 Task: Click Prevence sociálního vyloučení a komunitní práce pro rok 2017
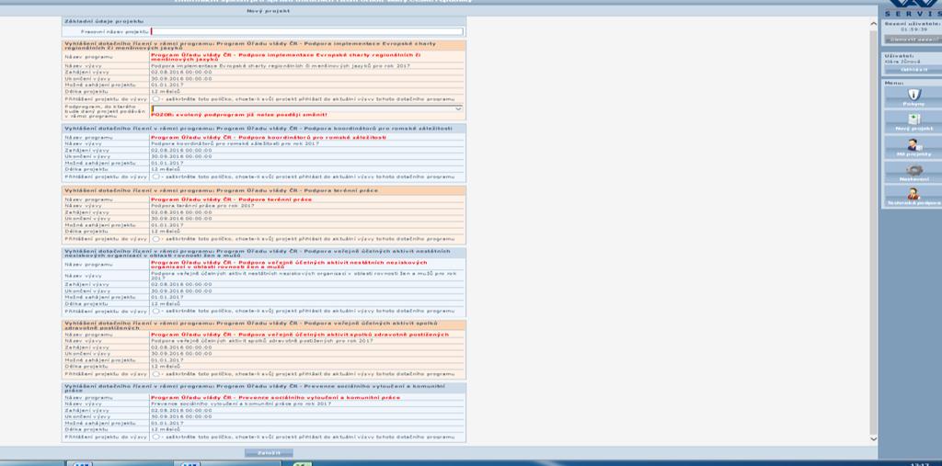coord(242,404)
